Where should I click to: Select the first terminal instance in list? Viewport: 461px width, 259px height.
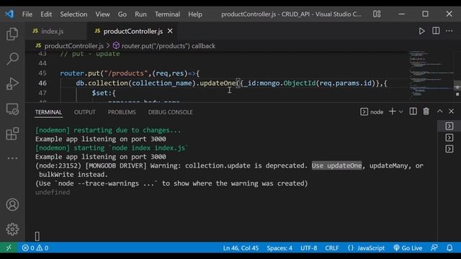pos(449,126)
